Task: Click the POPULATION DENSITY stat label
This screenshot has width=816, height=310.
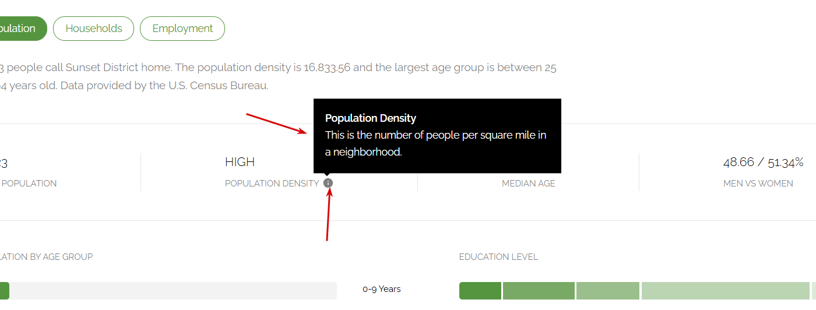Action: point(272,184)
